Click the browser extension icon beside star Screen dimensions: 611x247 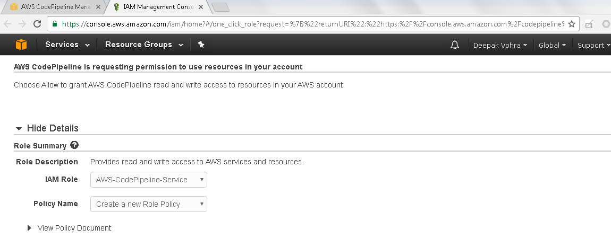coord(589,24)
